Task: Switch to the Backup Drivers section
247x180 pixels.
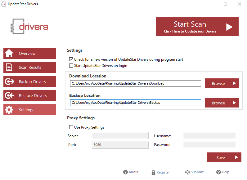Action: [32, 82]
